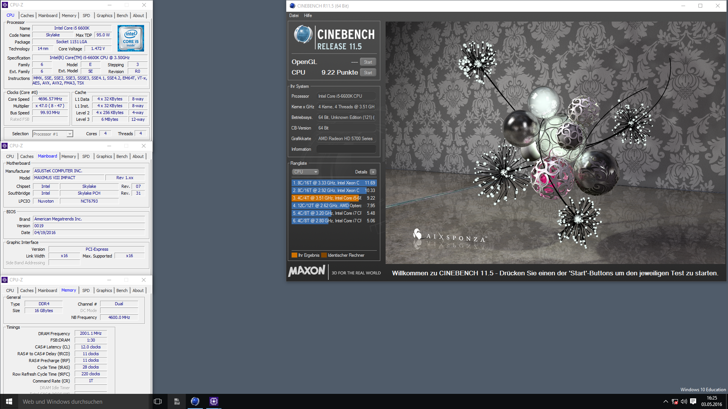Start the CPU benchmark test
Screen dimensions: 728x409
[368, 73]
